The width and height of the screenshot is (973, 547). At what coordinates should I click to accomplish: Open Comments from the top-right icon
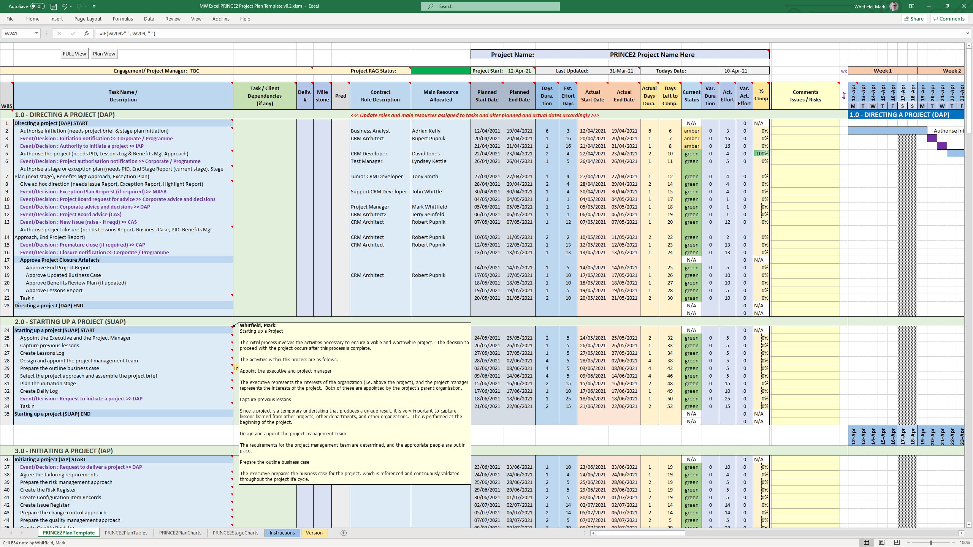tap(949, 19)
